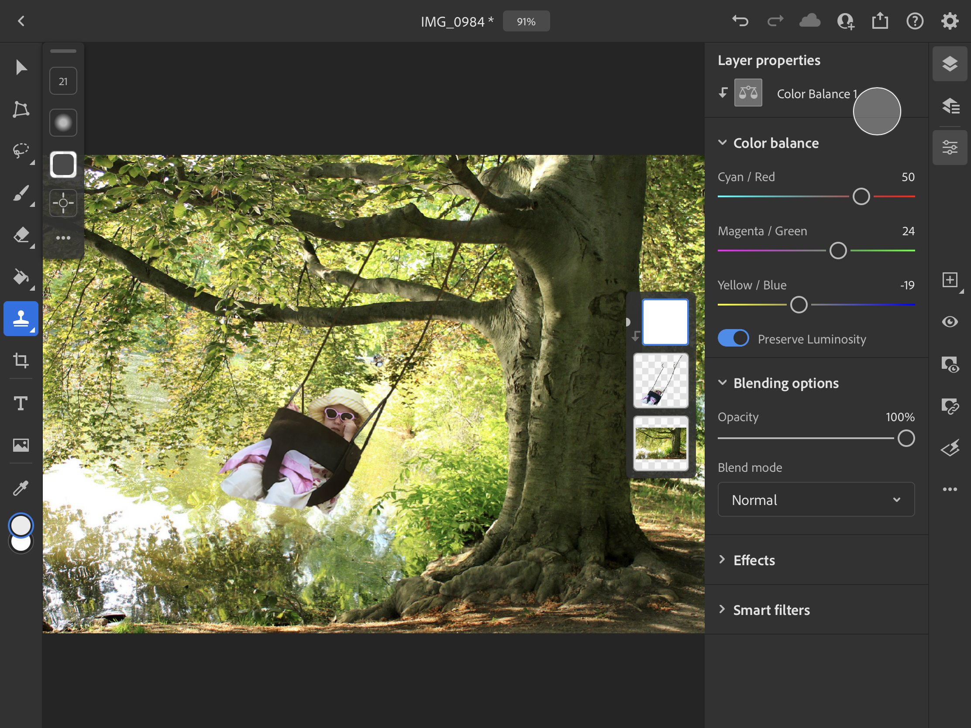Click the Color Balance adjustment layer icon
The height and width of the screenshot is (728, 971).
pos(748,93)
